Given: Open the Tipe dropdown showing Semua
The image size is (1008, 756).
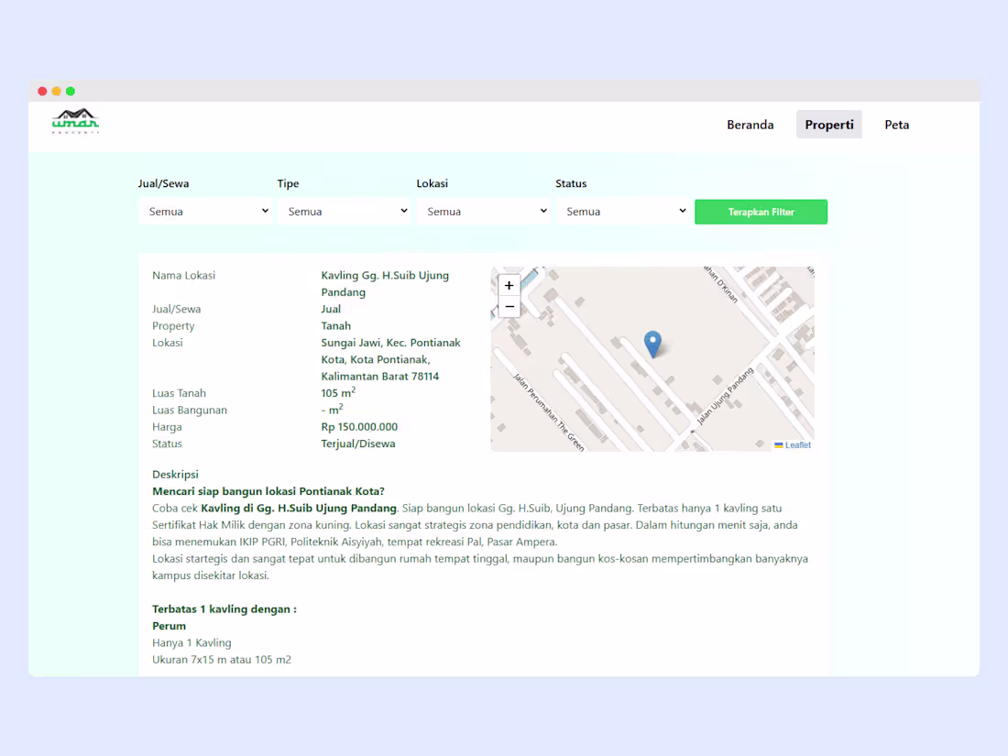Looking at the screenshot, I should tap(345, 211).
